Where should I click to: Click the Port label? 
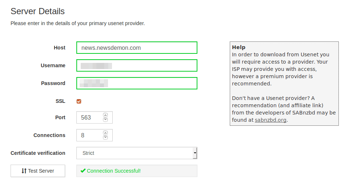(x=60, y=117)
